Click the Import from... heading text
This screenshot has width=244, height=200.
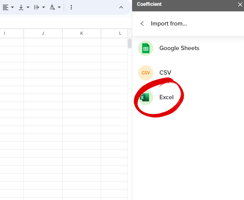pyautogui.click(x=169, y=24)
